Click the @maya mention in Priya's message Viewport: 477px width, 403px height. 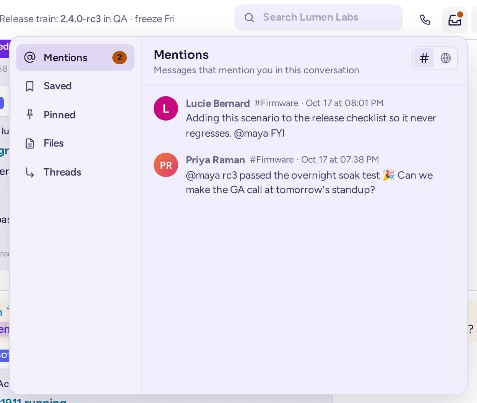point(203,175)
